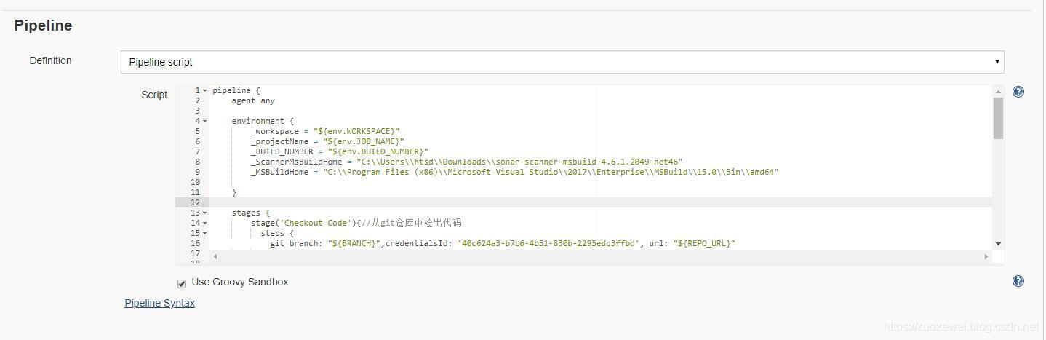Viewport: 1046px width, 340px height.
Task: Click the _ScannerMsBuildHome path line
Action: pyautogui.click(x=466, y=162)
